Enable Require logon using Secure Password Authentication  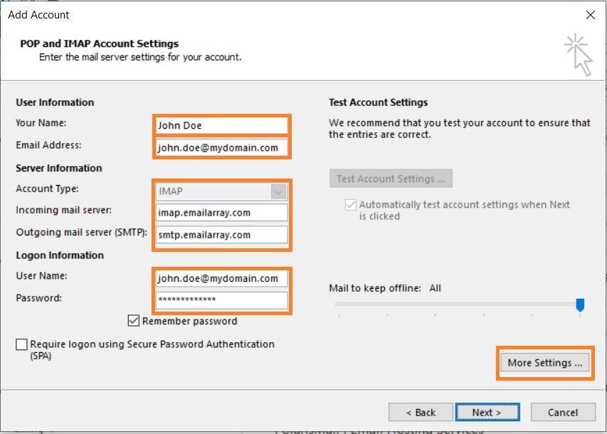[x=21, y=344]
